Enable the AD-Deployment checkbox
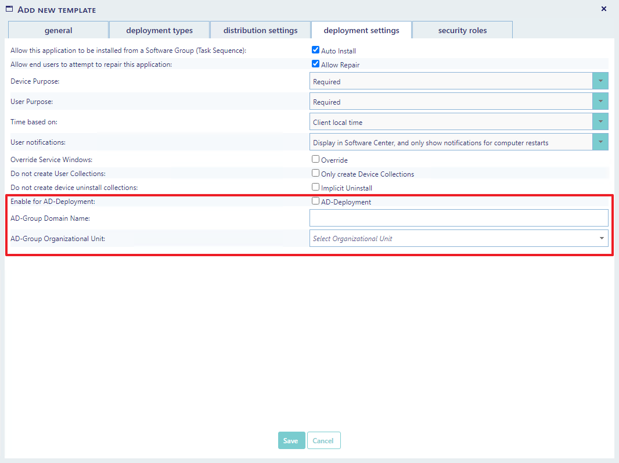 [316, 202]
